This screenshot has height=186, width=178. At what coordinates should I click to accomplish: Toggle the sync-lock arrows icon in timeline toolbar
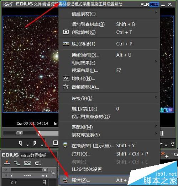17,163
